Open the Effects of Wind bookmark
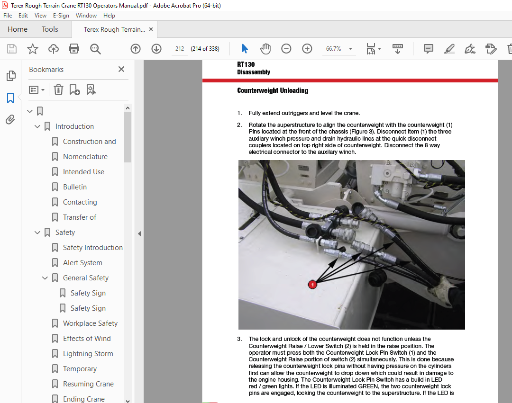512x403 pixels. (x=87, y=339)
